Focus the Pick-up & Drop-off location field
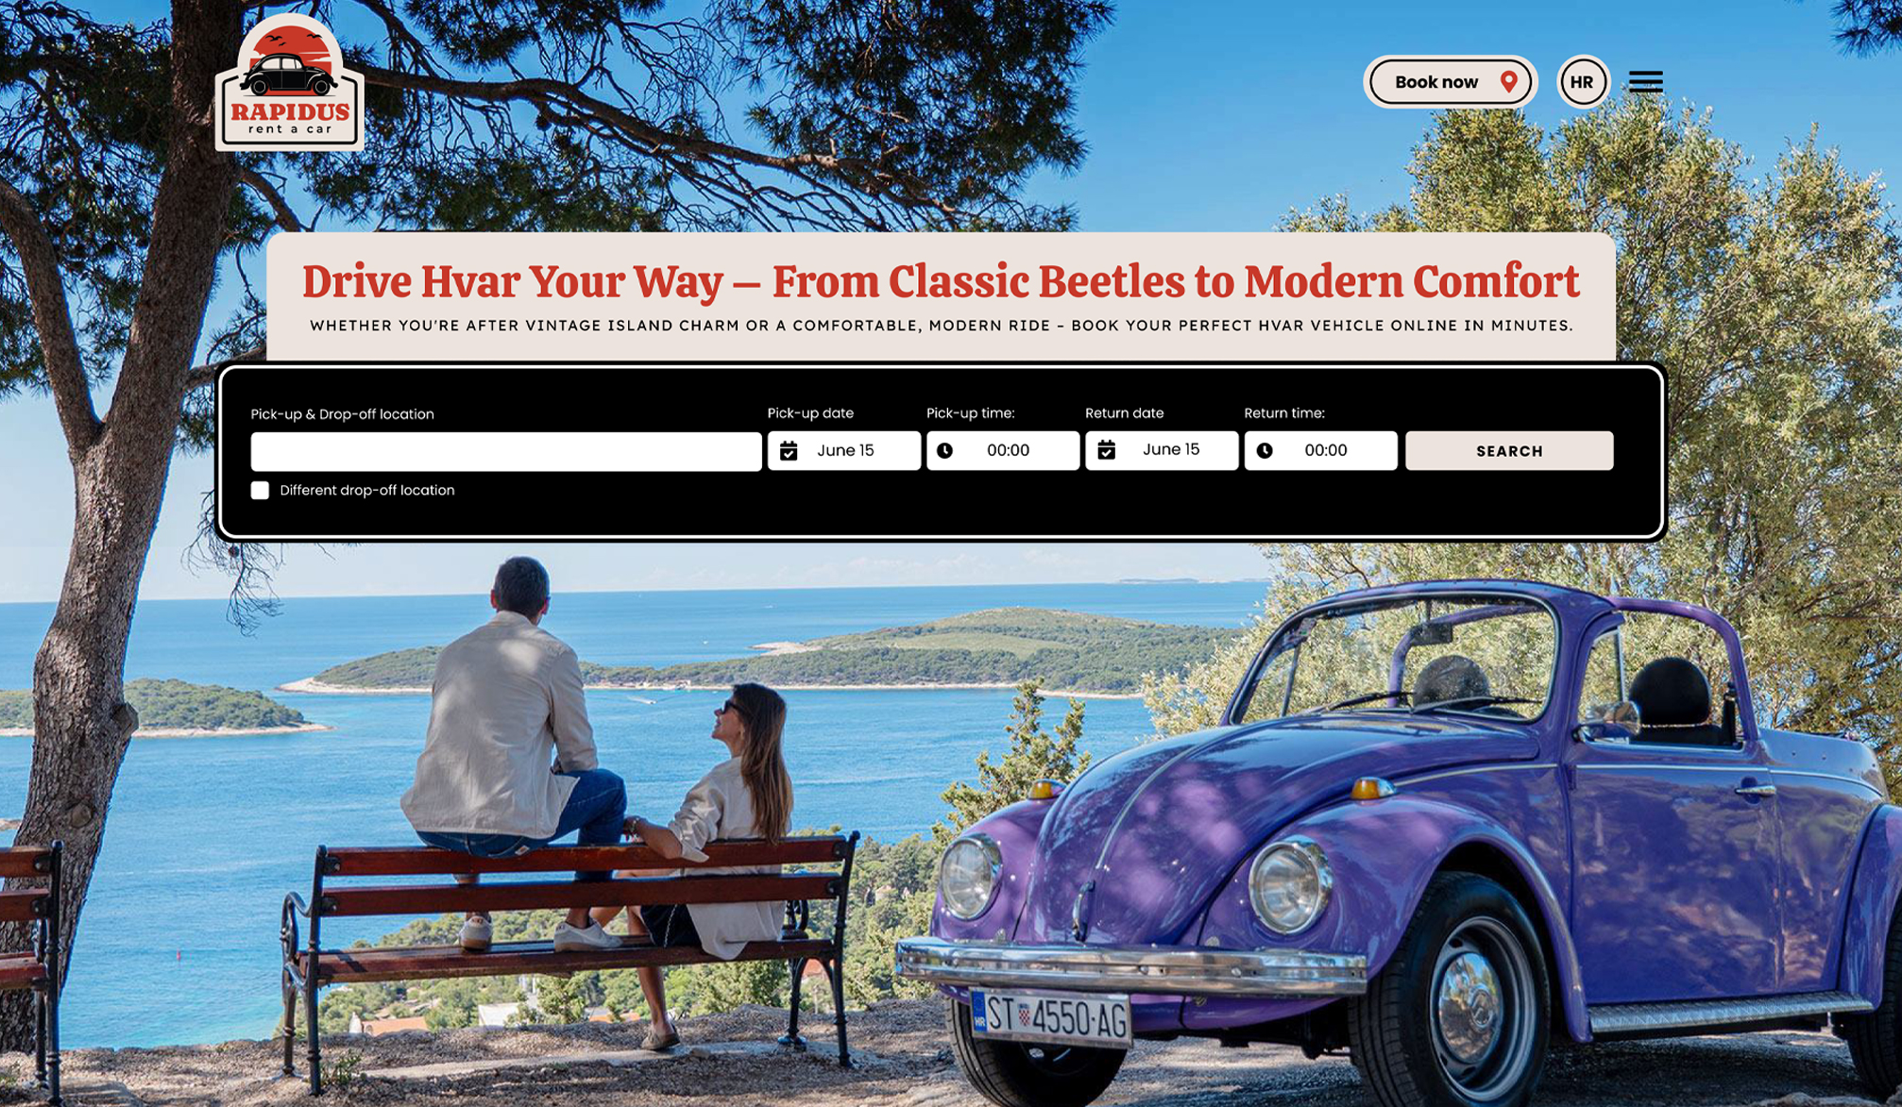 pos(506,451)
